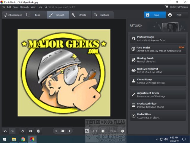Viewport: 190px width, 143px height.
Task: Open the folder browse button
Action: [x=63, y=131]
